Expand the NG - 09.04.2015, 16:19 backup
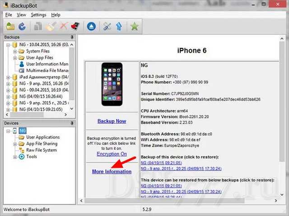 coord(8,90)
